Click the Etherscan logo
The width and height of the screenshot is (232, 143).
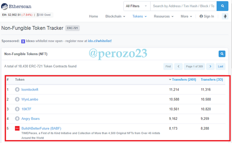coord(16,7)
